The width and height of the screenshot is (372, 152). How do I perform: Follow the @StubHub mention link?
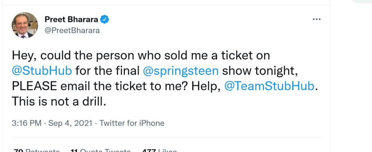[x=42, y=71]
